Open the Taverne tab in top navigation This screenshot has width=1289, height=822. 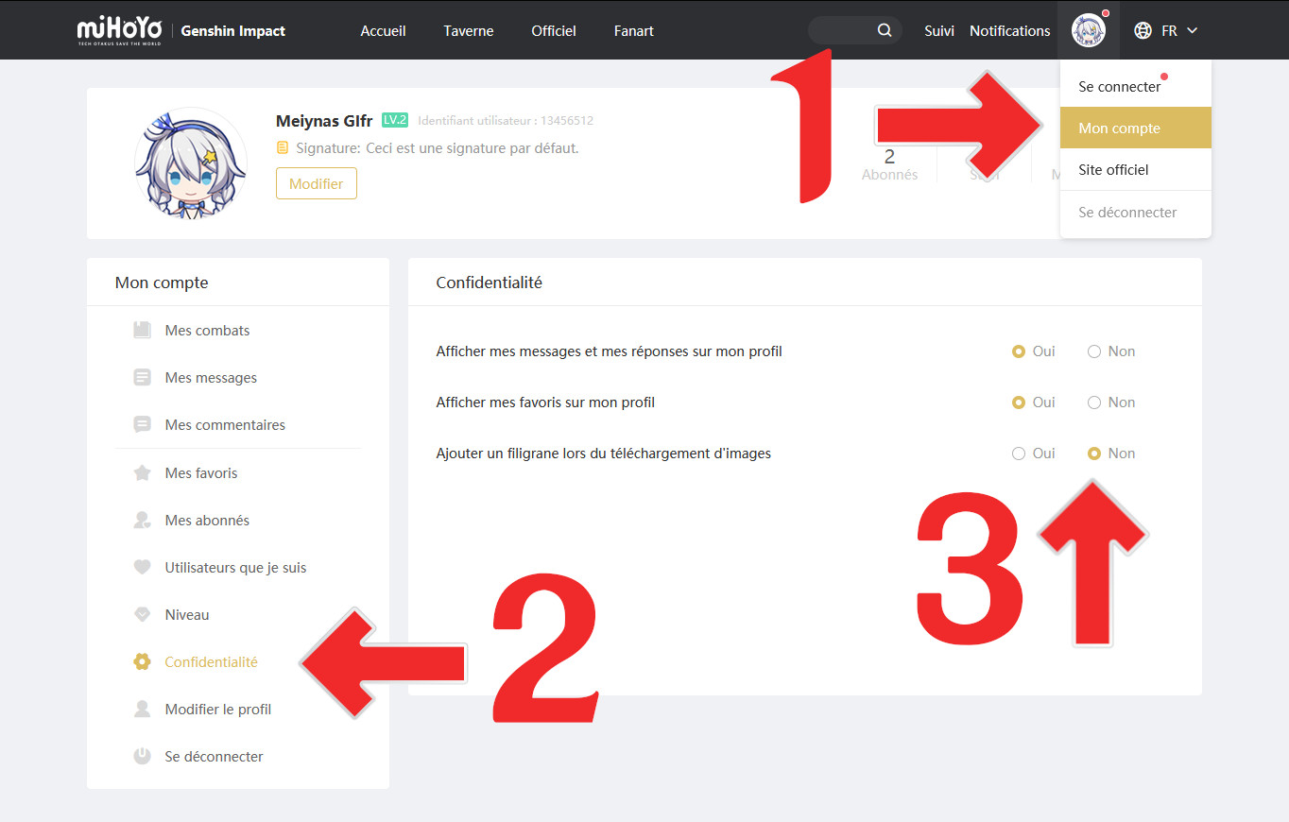(468, 31)
